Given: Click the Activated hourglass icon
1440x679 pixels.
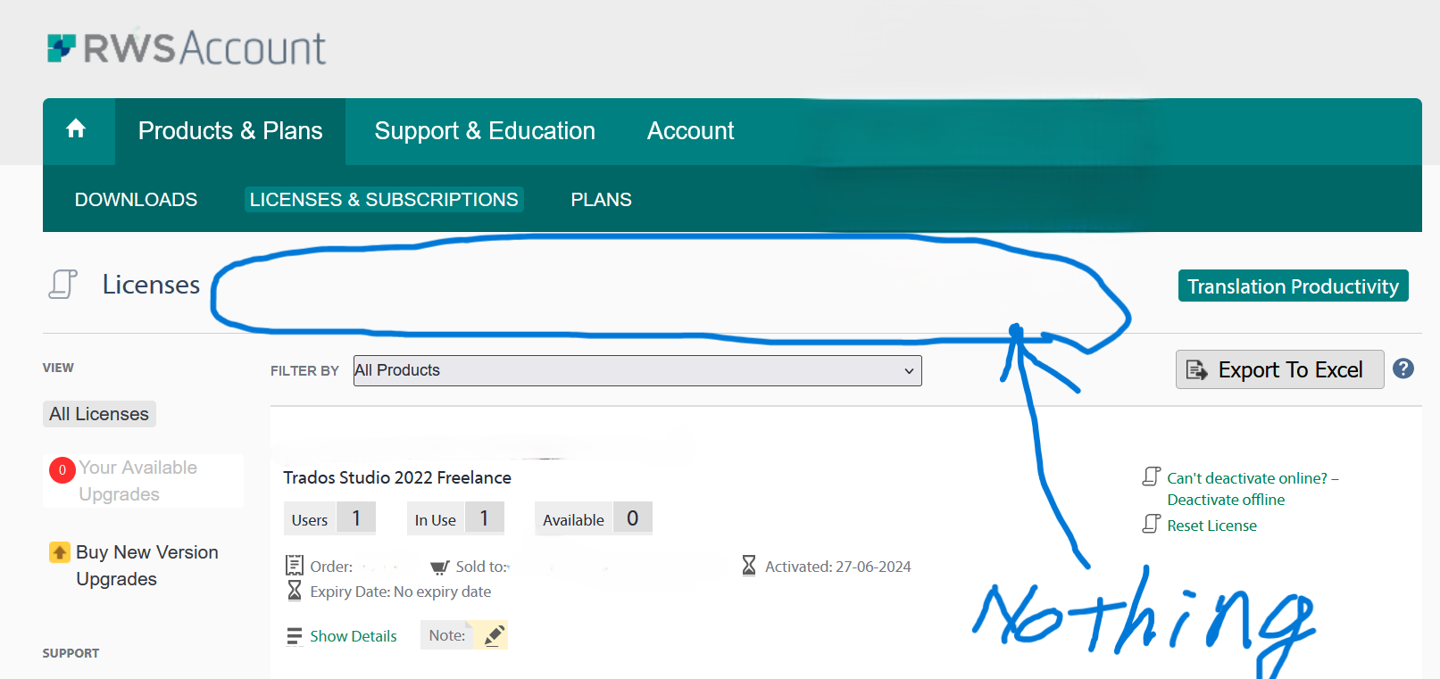Looking at the screenshot, I should click(749, 566).
